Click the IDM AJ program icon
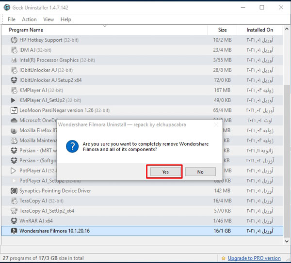Image resolution: width=291 pixels, height=263 pixels. (x=14, y=50)
